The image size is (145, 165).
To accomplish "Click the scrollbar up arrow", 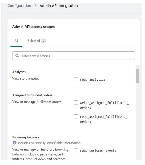I will (138, 67).
